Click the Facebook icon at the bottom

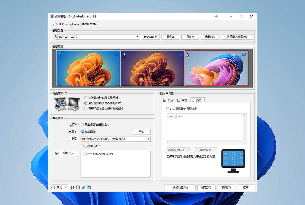(72, 187)
